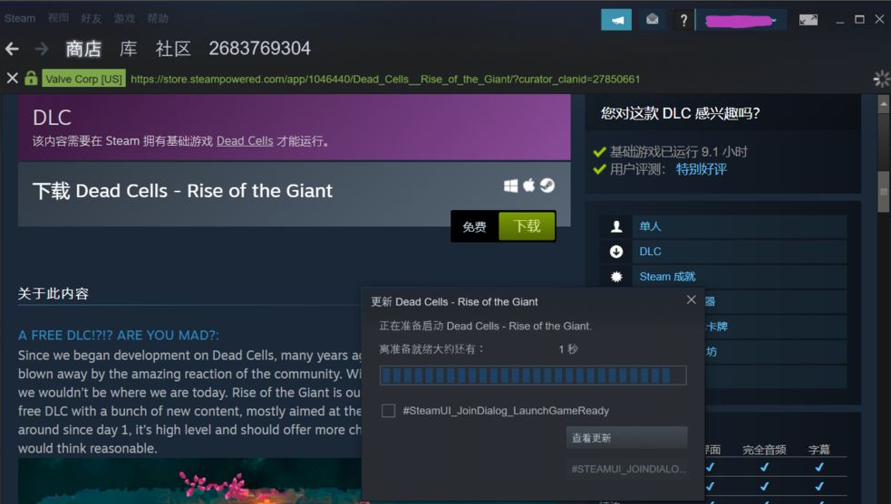The width and height of the screenshot is (891, 504).
Task: Stop page loading with the X icon
Action: pos(12,79)
